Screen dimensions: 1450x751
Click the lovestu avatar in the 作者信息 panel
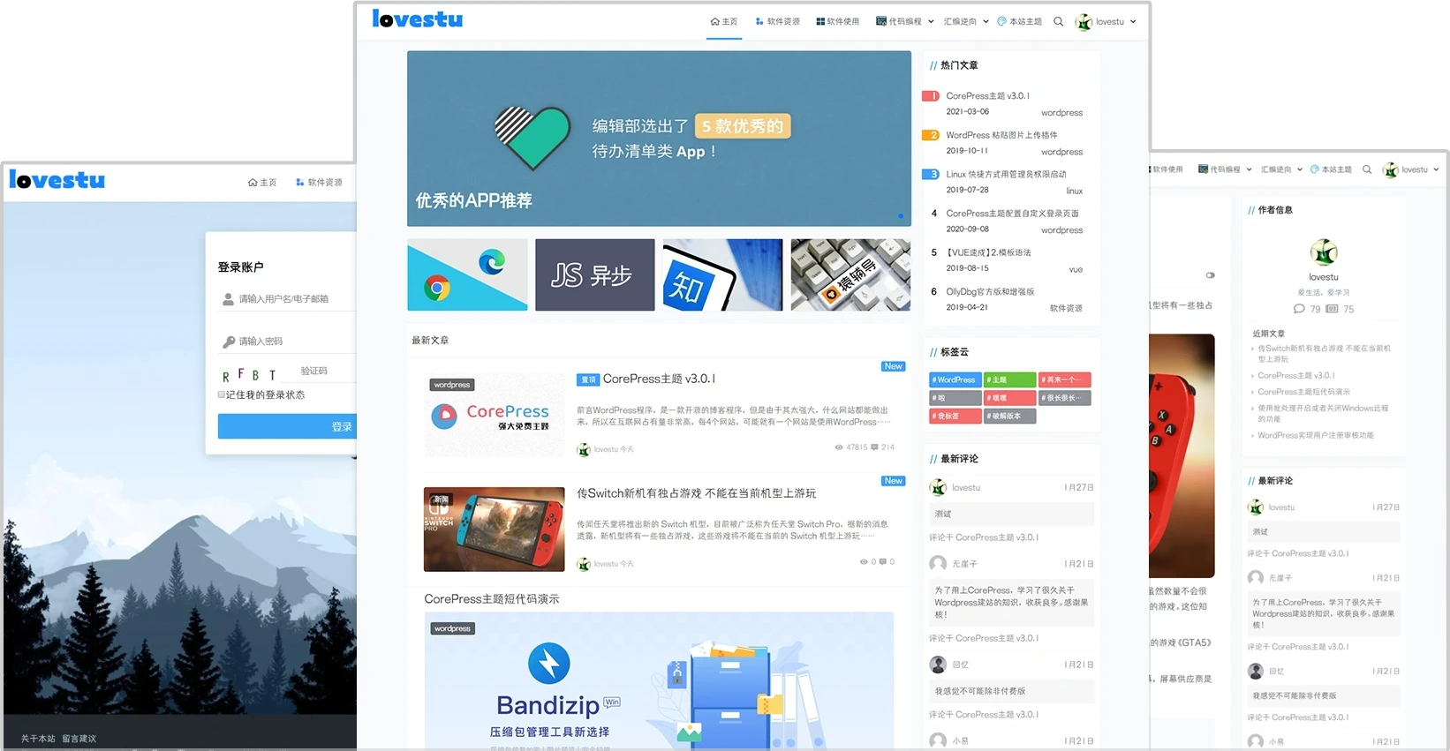click(x=1323, y=252)
